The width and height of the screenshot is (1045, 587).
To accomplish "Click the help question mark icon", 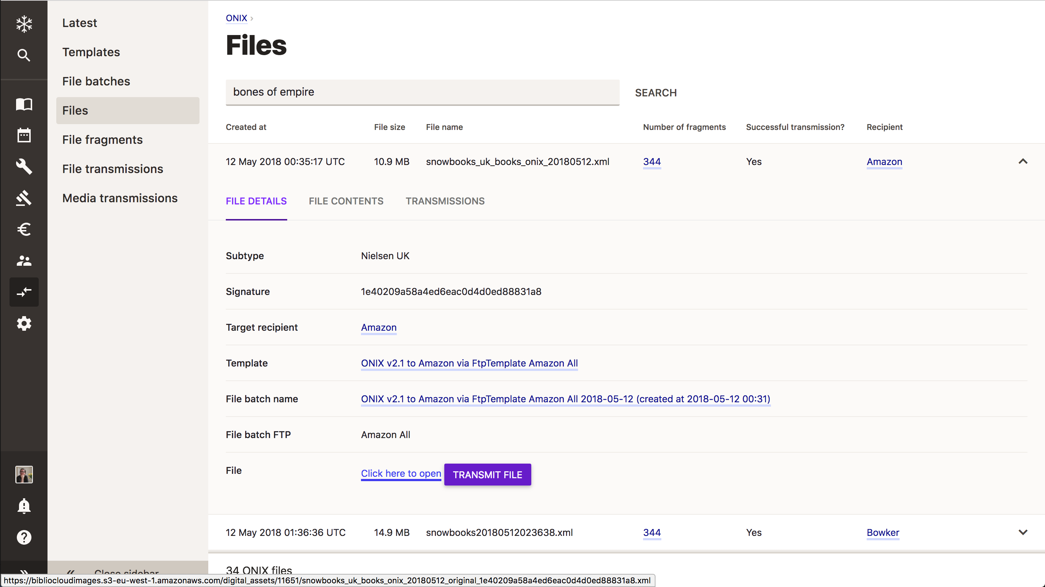I will coord(24,537).
